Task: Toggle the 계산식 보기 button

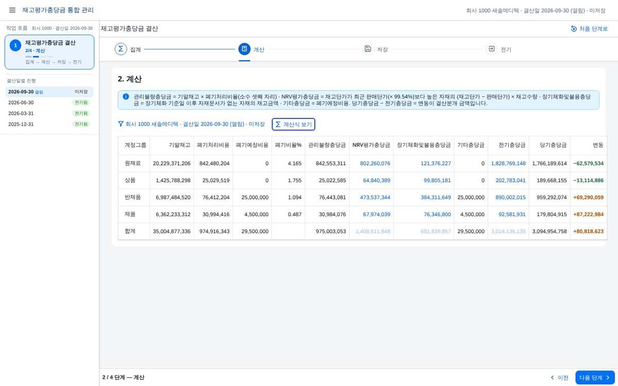Action: pos(294,124)
